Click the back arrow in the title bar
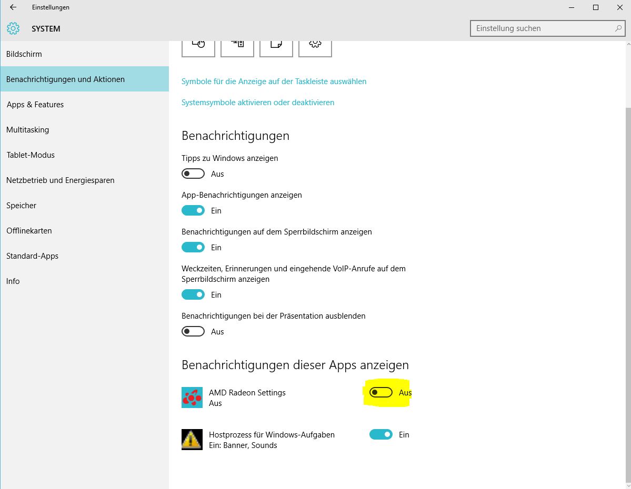The width and height of the screenshot is (631, 489). 13,7
